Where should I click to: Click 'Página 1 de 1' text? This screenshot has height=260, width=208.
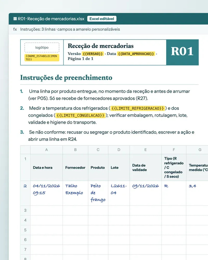click(x=80, y=59)
